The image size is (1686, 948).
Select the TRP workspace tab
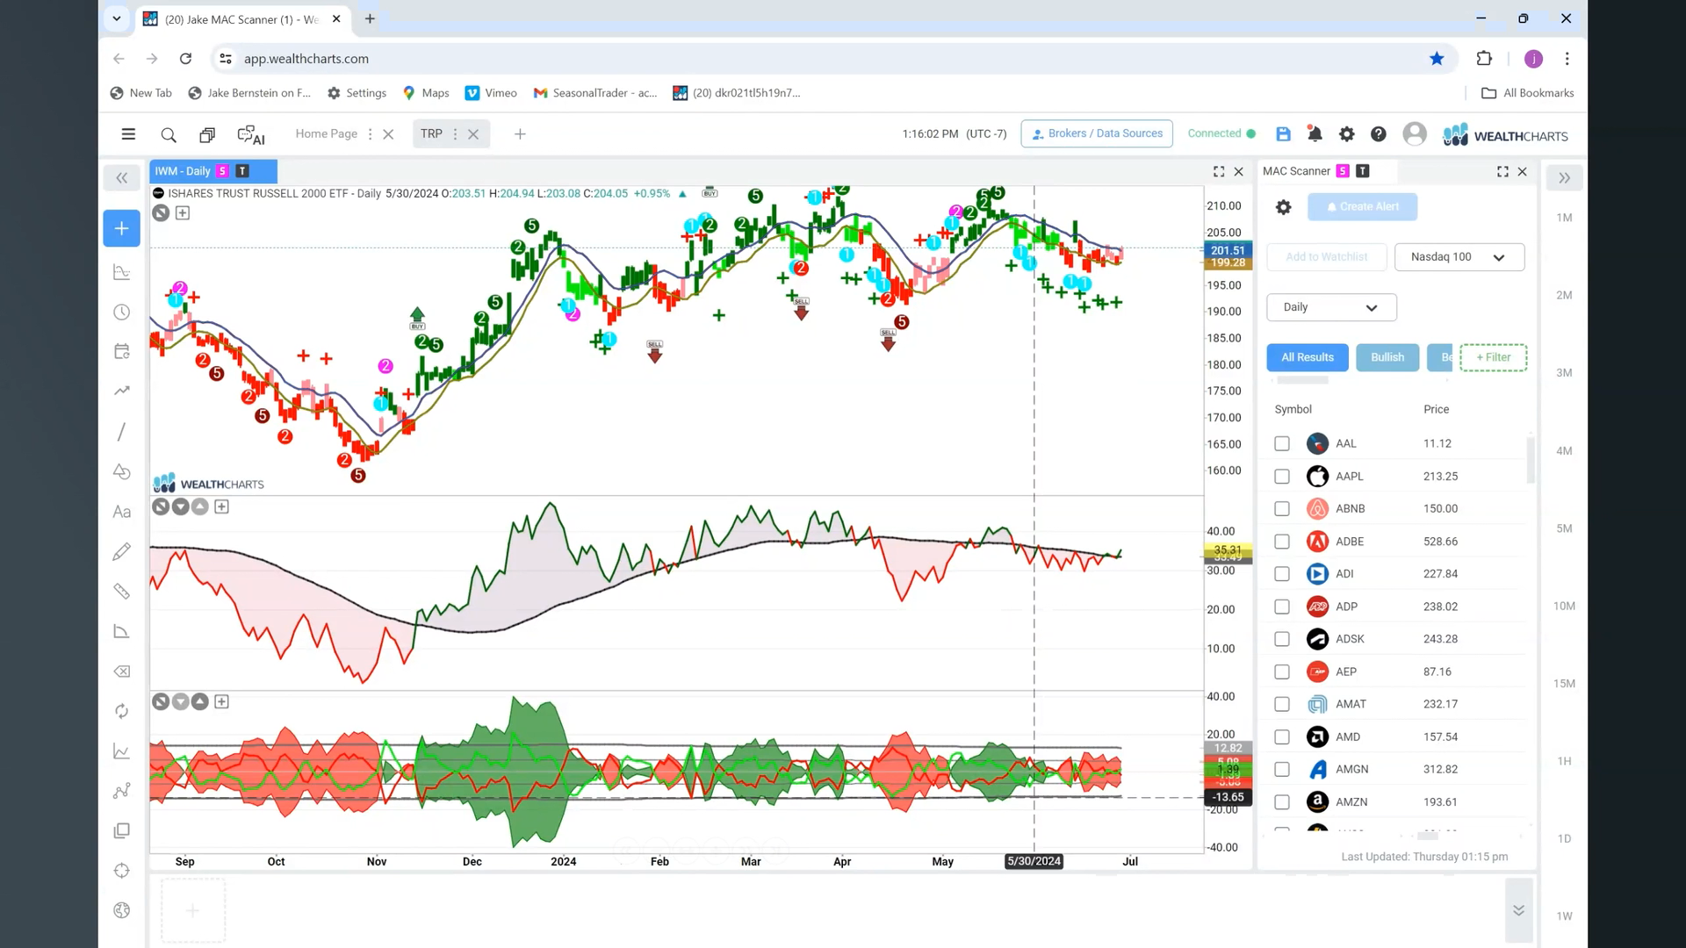click(x=431, y=133)
